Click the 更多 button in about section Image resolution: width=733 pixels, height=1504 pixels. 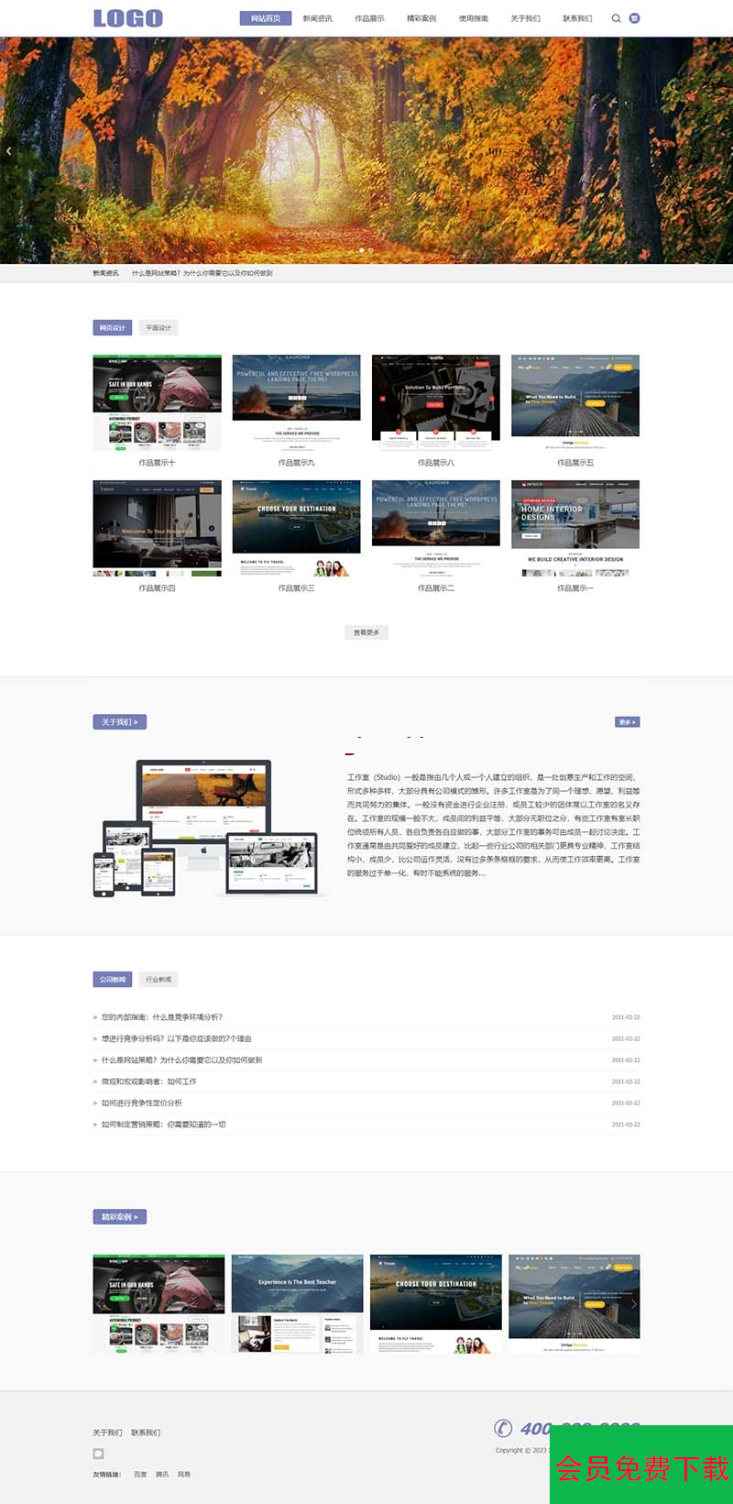coord(627,722)
